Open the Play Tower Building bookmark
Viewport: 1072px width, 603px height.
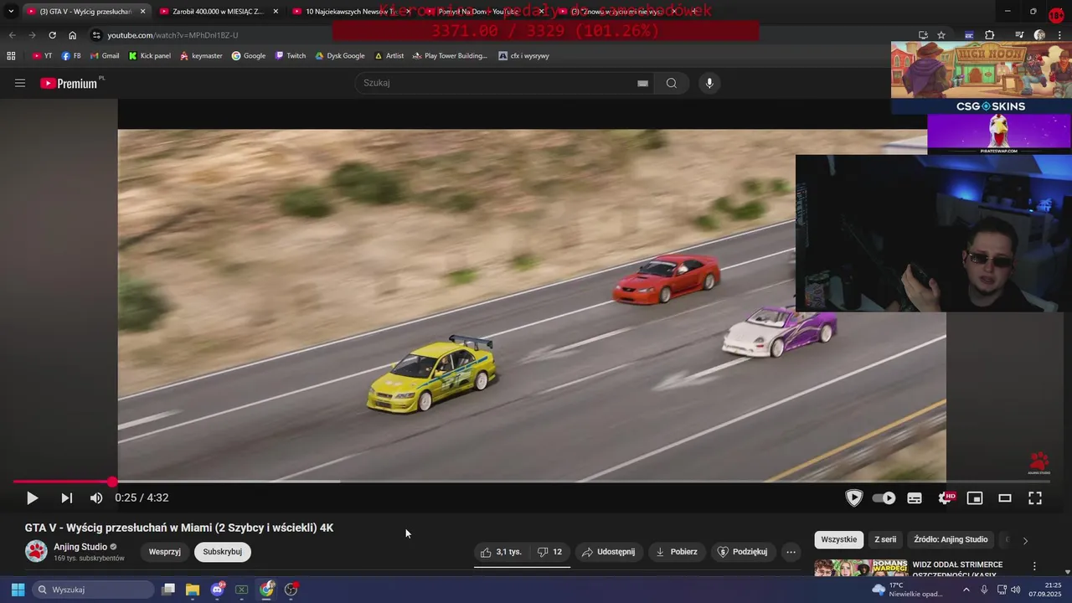[x=450, y=56]
